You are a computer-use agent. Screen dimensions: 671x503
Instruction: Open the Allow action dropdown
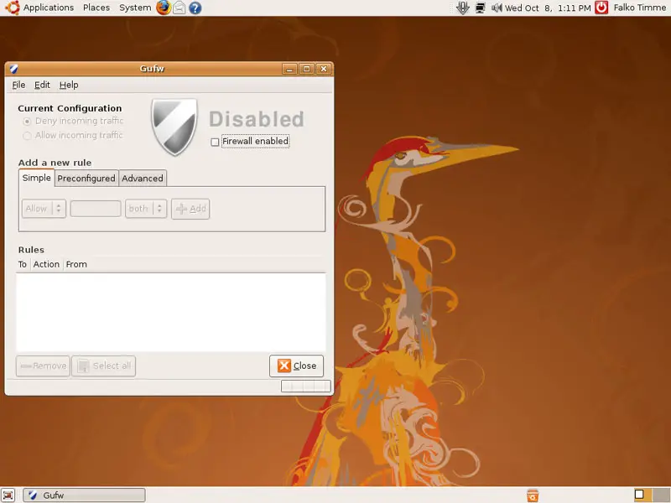tap(44, 209)
